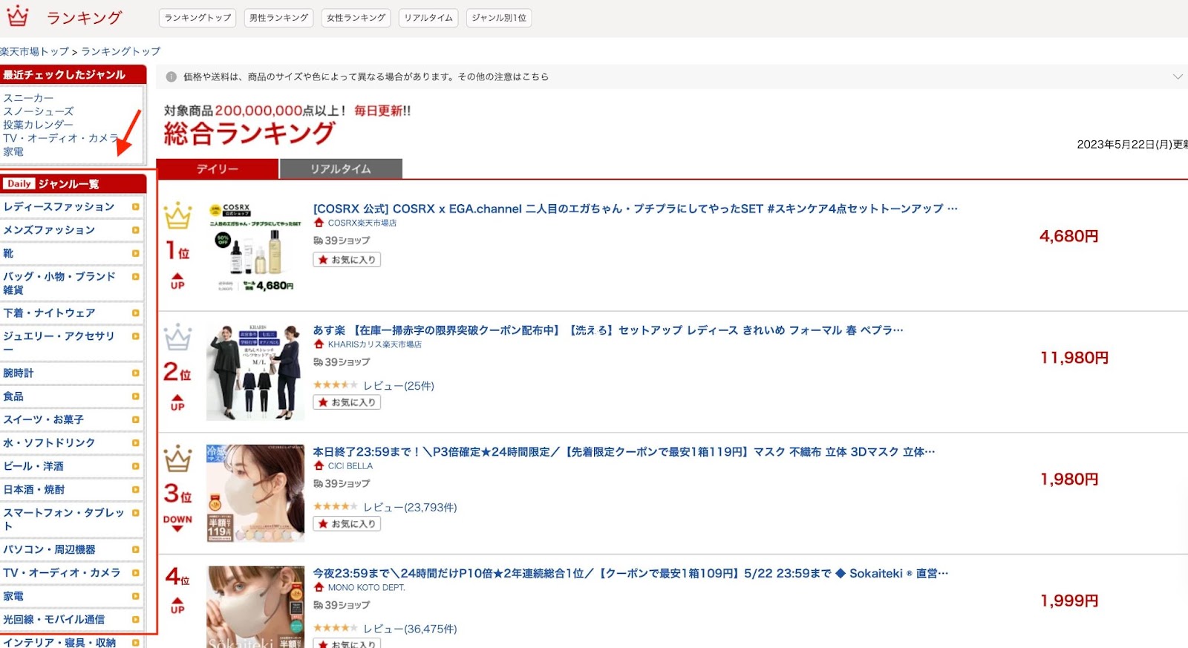The width and height of the screenshot is (1188, 648).
Task: Expand the notice with the chevron arrow
Action: [x=1178, y=76]
